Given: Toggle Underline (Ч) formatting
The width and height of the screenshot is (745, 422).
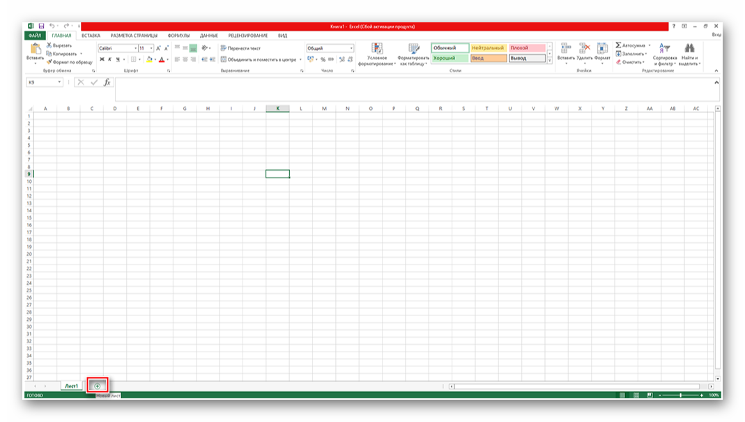Looking at the screenshot, I should tap(118, 60).
